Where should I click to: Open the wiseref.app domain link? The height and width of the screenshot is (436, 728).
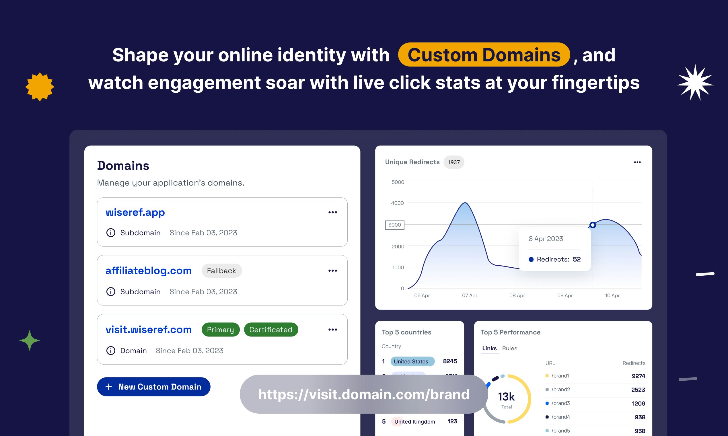tap(135, 212)
